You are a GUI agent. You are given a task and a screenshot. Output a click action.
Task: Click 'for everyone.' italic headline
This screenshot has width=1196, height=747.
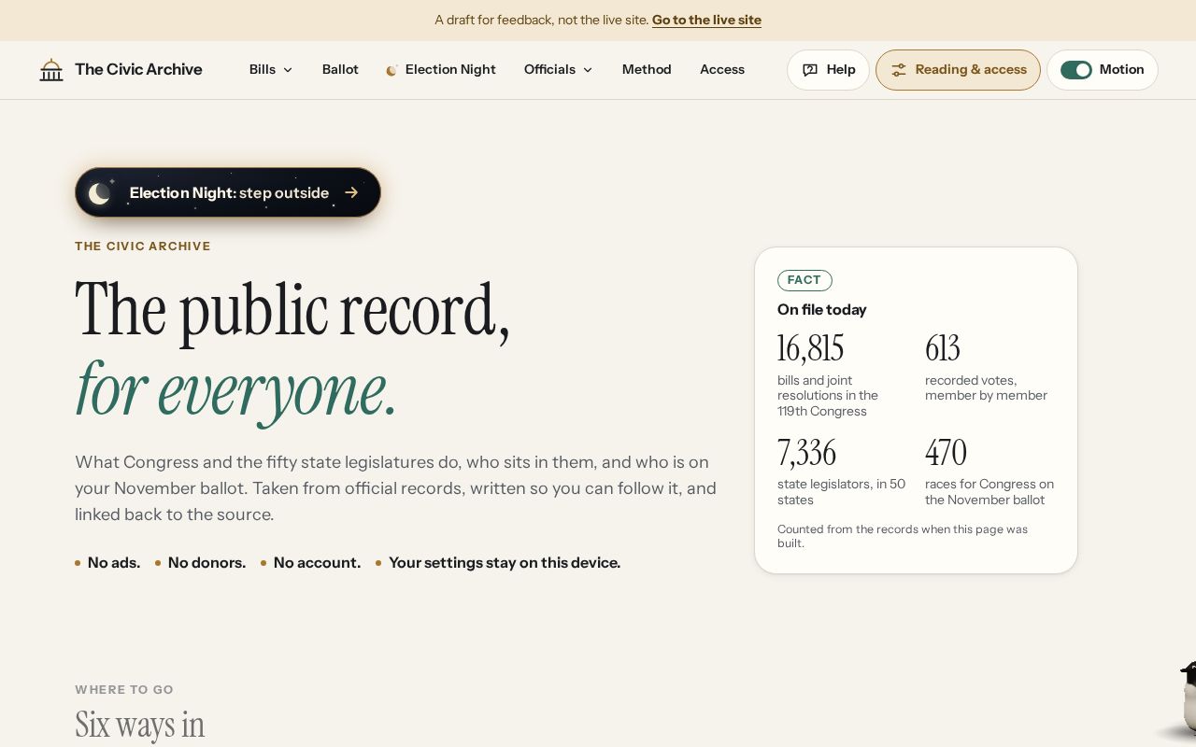point(235,388)
